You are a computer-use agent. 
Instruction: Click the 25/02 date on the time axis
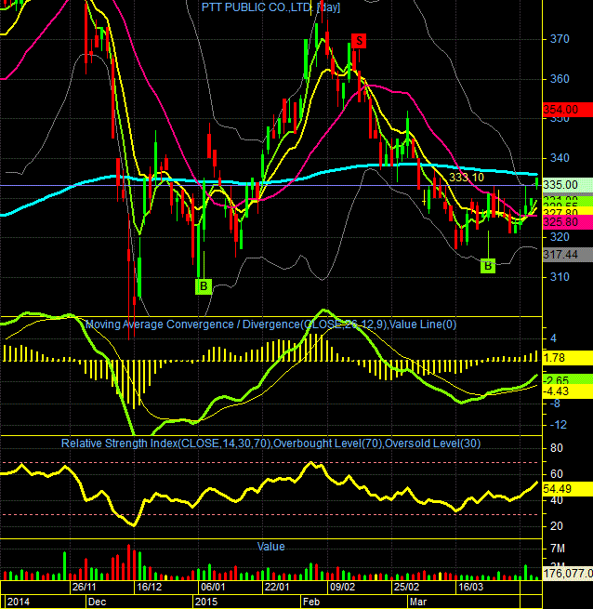point(406,587)
